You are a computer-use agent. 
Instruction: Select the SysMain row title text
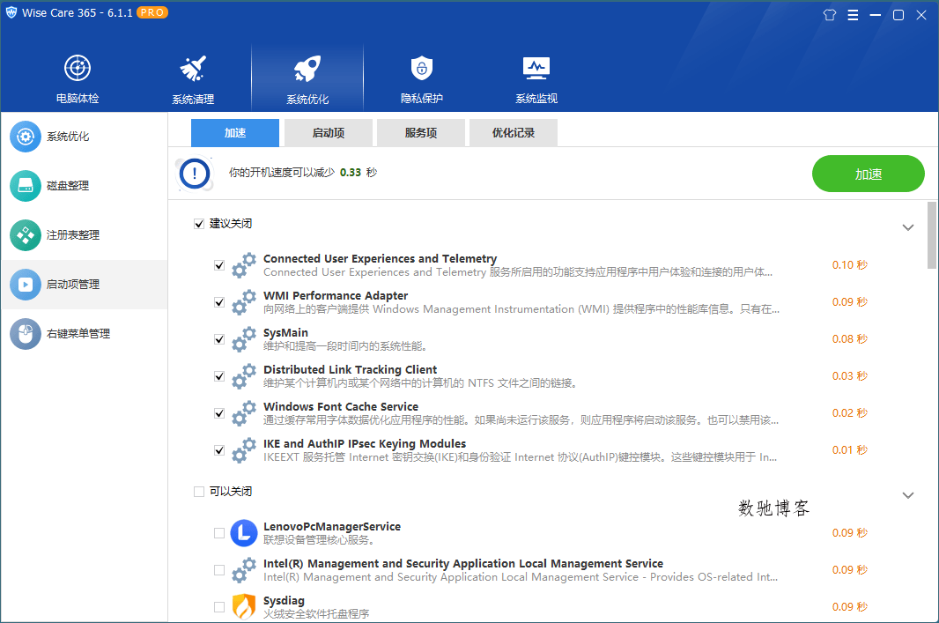[285, 332]
